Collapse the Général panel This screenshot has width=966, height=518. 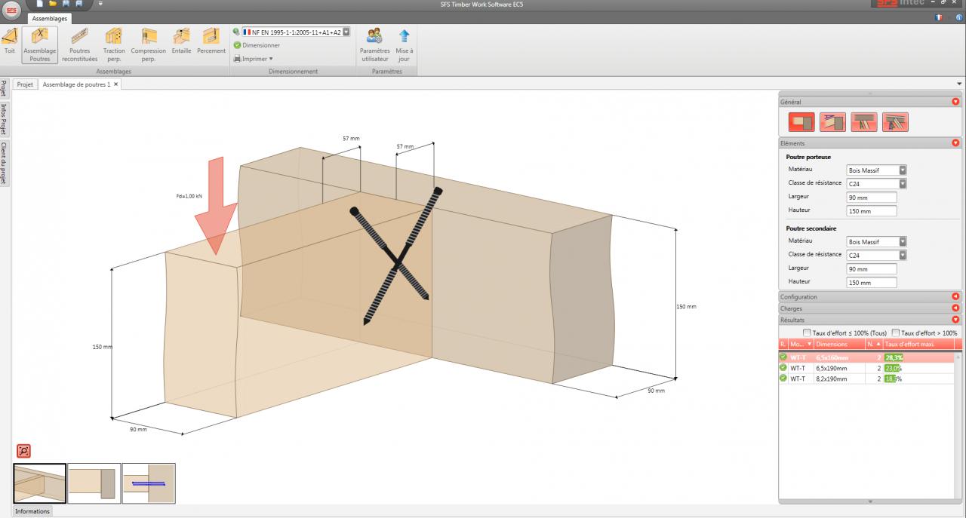point(955,101)
